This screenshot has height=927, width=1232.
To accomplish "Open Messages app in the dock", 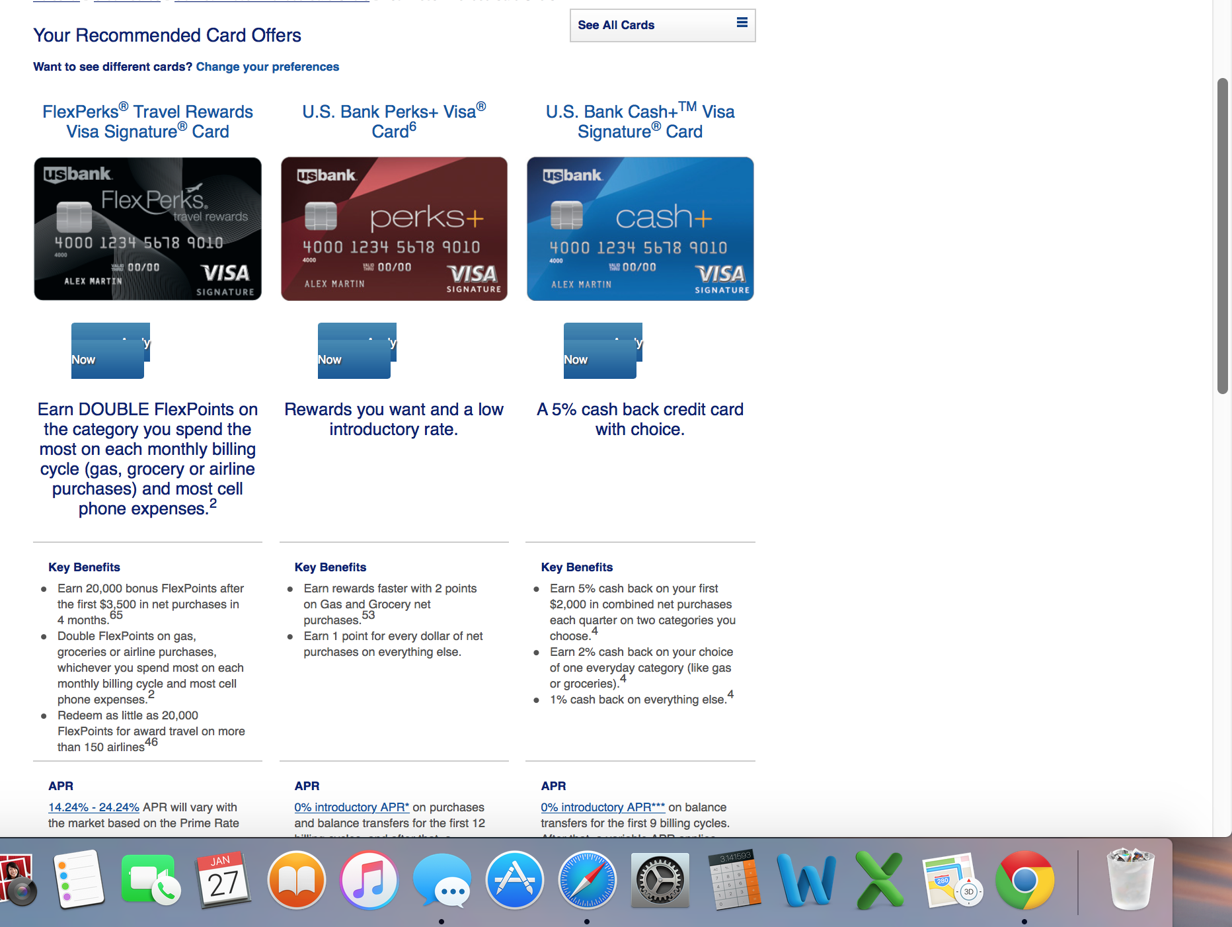I will pyautogui.click(x=442, y=881).
